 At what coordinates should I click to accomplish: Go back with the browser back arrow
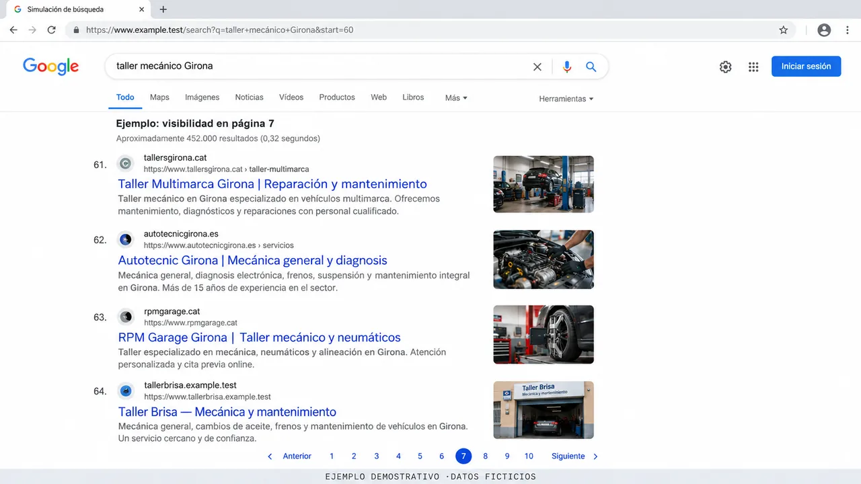point(13,30)
